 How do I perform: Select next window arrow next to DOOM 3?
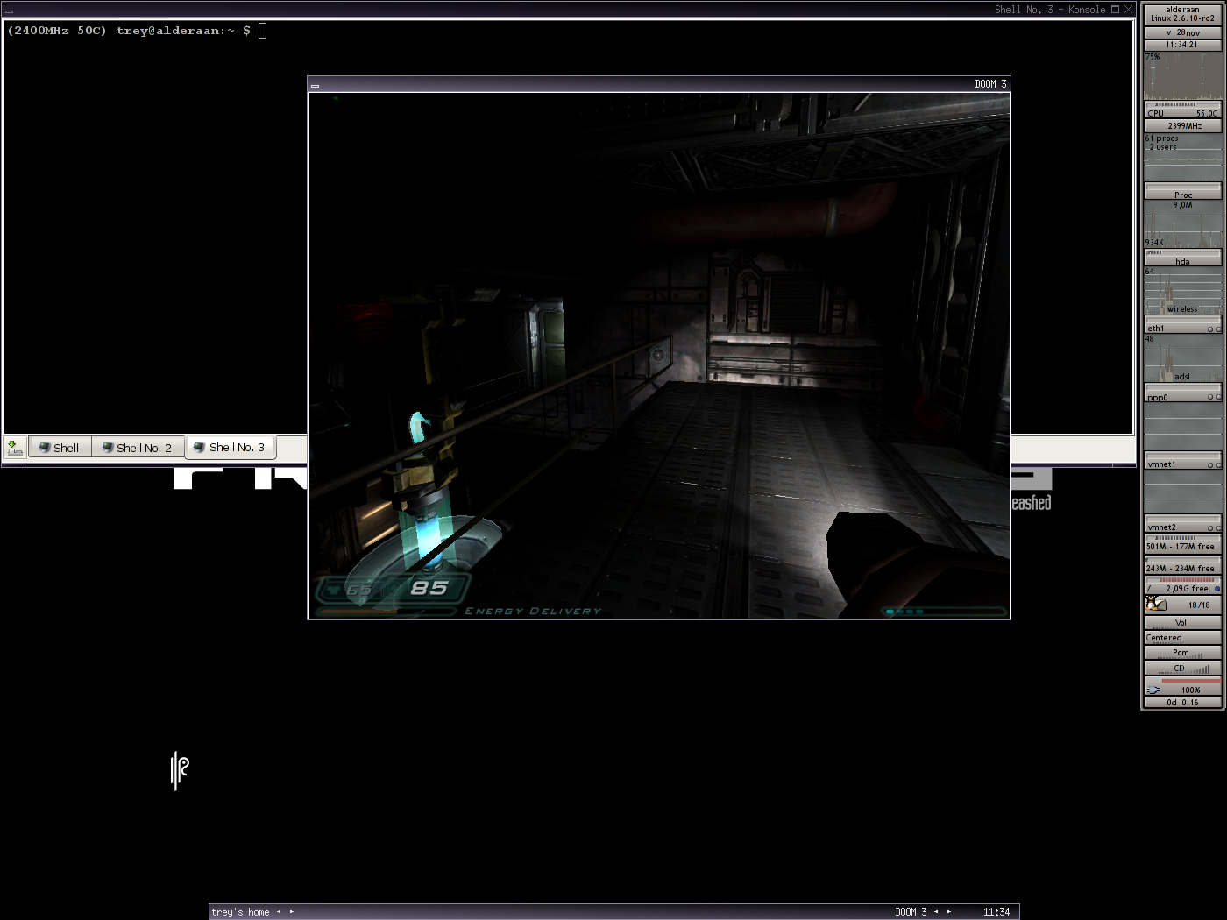948,912
